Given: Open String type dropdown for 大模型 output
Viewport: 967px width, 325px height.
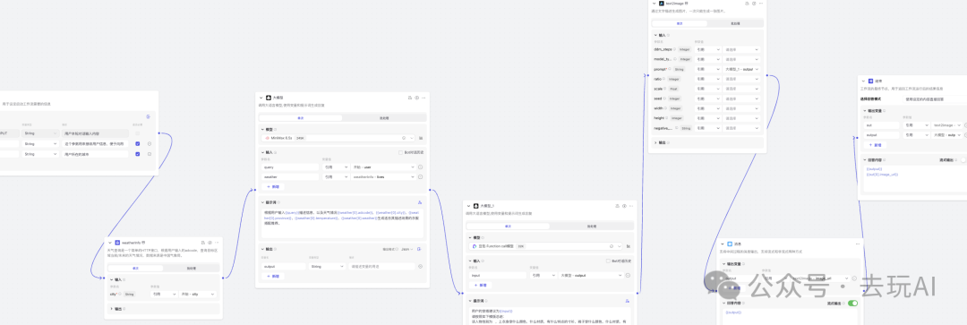Looking at the screenshot, I should coord(327,267).
